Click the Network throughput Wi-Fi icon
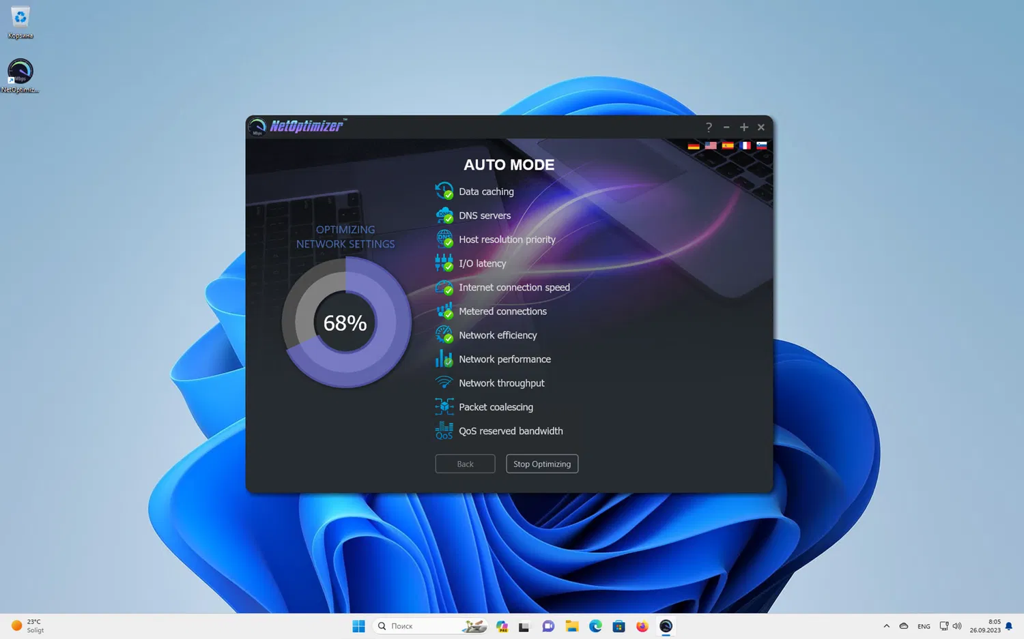Screen dimensions: 1024x639 click(444, 383)
